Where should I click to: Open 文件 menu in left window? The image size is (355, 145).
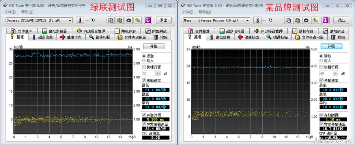[10, 12]
